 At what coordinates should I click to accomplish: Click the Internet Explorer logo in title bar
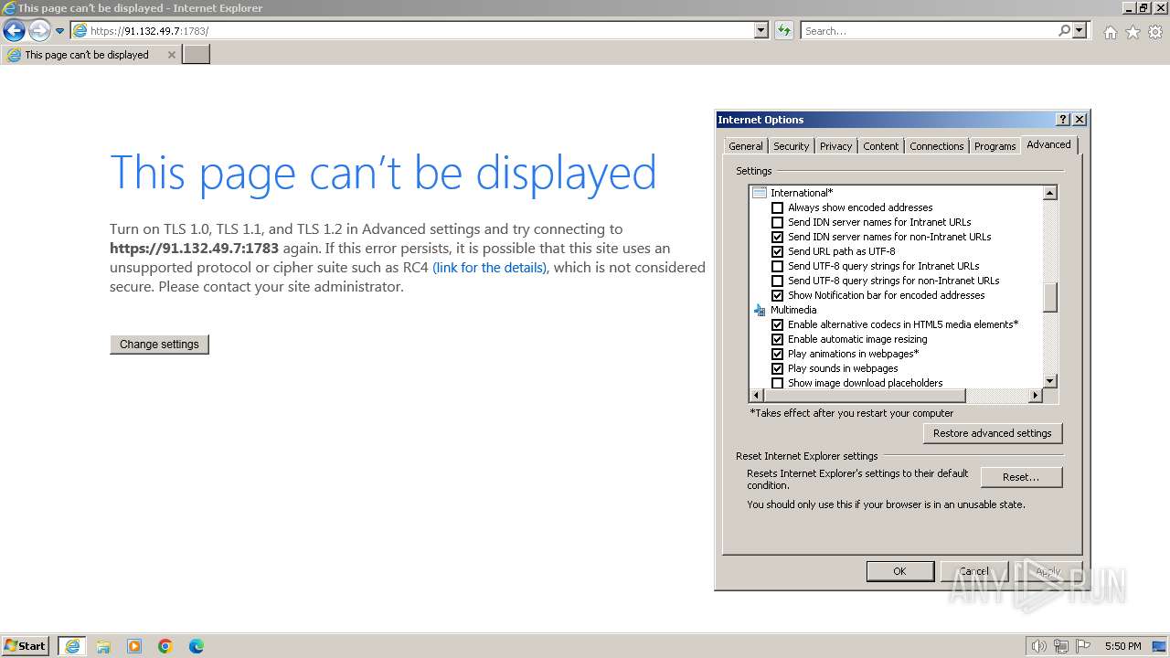coord(9,8)
